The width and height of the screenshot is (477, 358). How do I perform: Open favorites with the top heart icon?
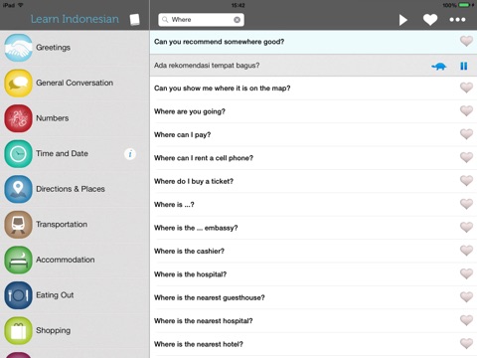tap(430, 20)
